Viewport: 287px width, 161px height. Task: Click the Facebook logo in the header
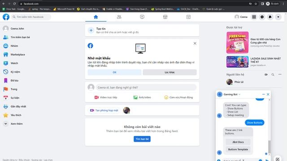[6, 17]
